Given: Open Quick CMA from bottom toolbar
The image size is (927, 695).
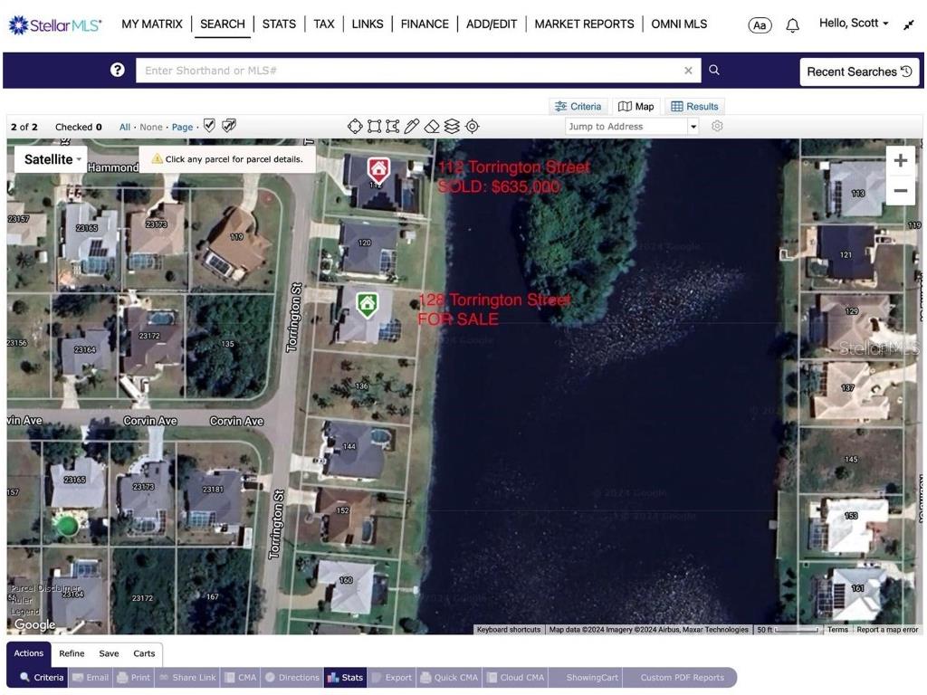Looking at the screenshot, I should [x=448, y=677].
